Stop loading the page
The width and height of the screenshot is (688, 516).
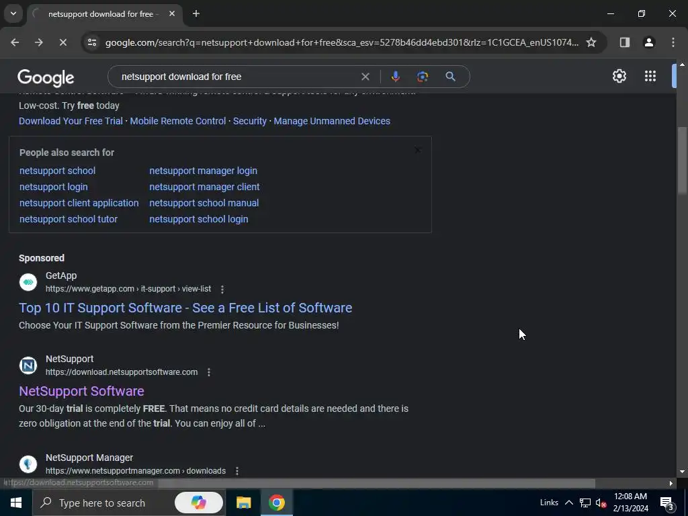pos(62,42)
